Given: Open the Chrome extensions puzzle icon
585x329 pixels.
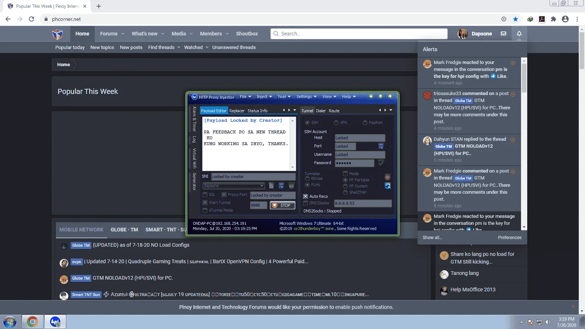Looking at the screenshot, I should (554, 19).
